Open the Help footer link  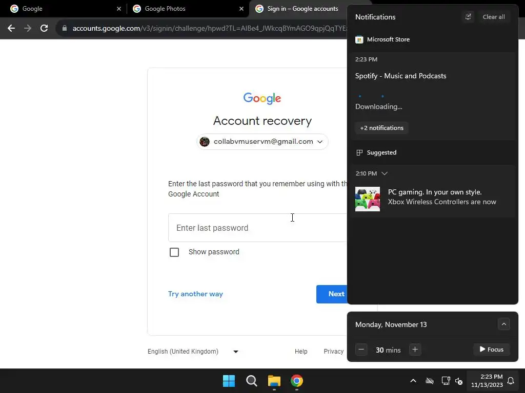(301, 352)
